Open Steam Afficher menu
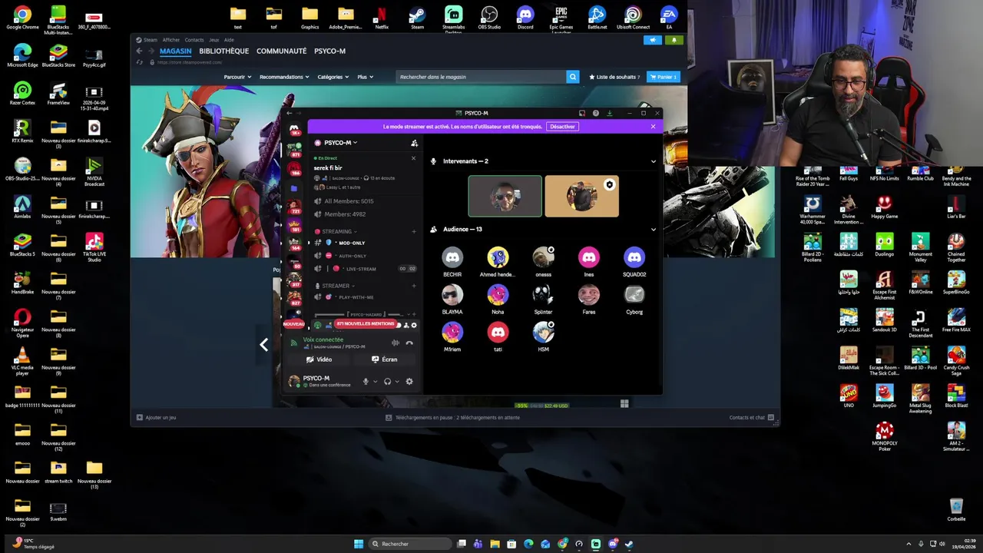 pos(170,40)
